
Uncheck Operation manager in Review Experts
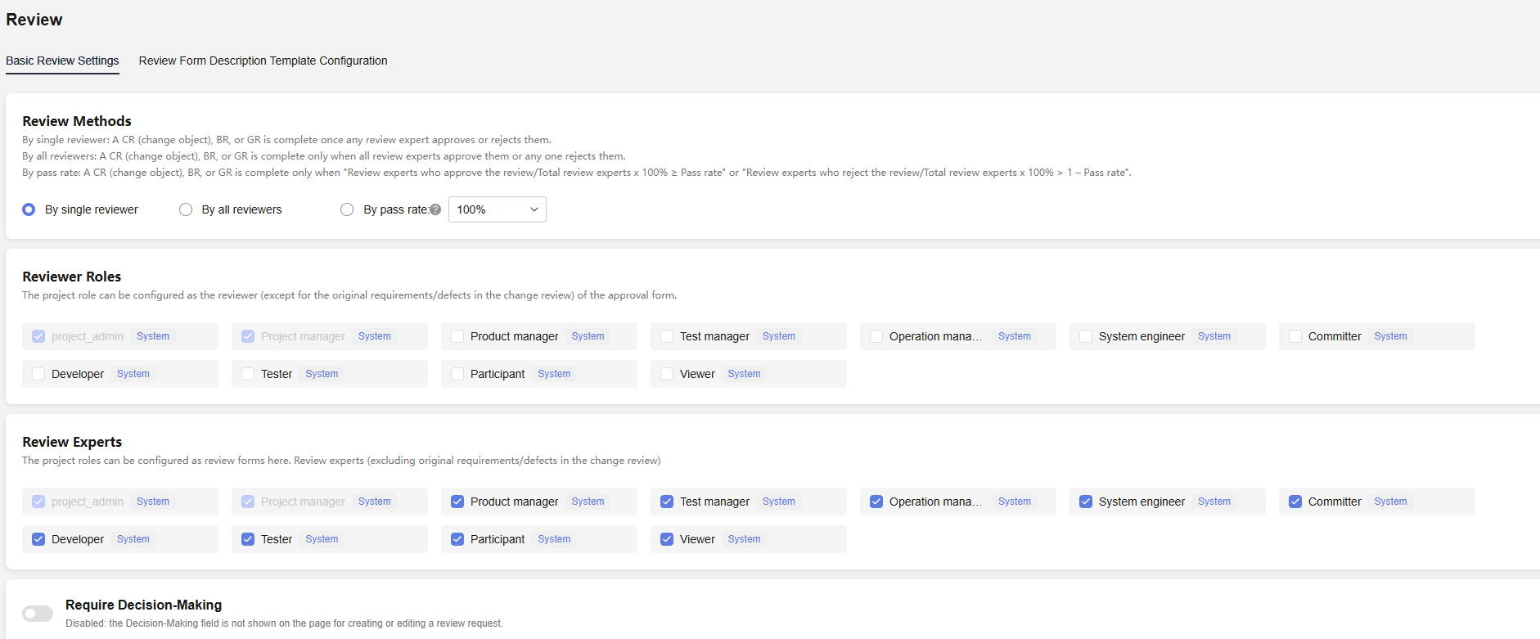coord(876,502)
